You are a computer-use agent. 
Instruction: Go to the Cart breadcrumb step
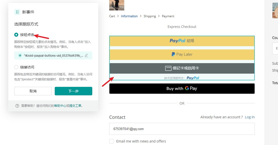(x=112, y=16)
